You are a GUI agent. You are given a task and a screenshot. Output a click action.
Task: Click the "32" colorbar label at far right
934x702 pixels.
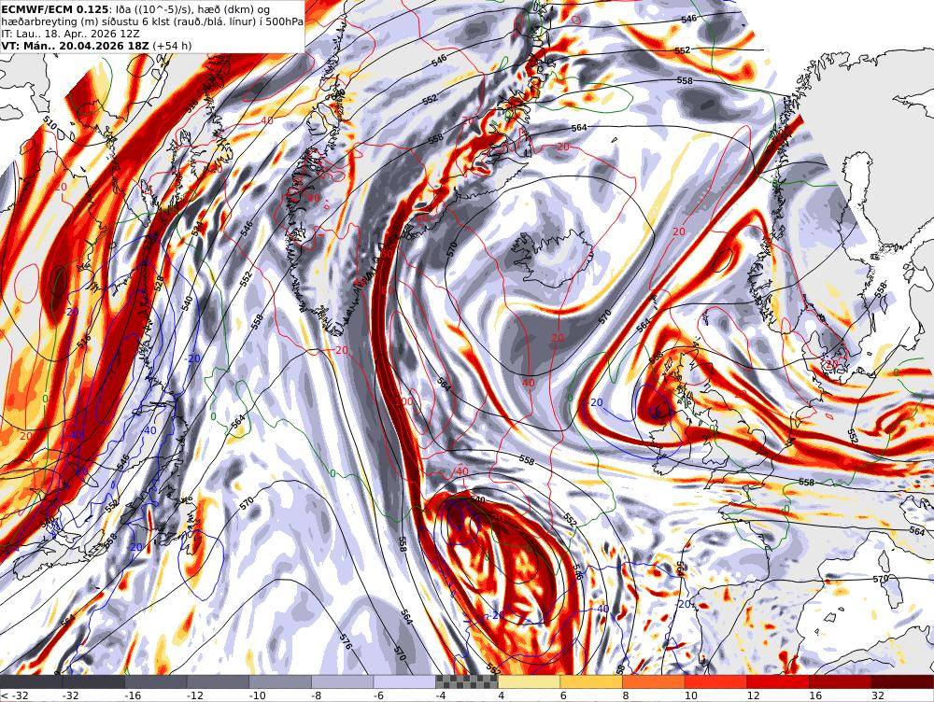(x=877, y=695)
